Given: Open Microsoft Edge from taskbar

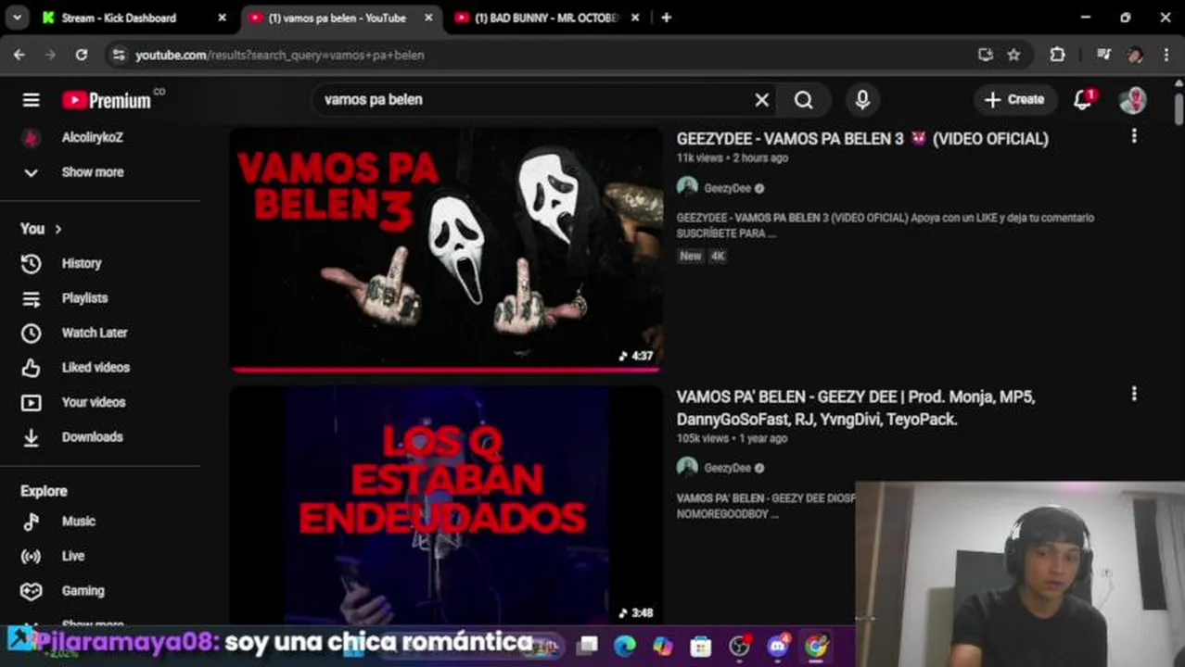Looking at the screenshot, I should pos(625,646).
